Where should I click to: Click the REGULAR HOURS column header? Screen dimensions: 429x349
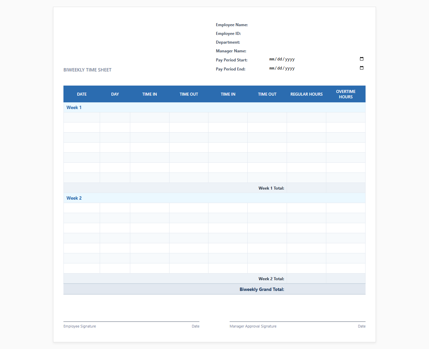pyautogui.click(x=306, y=94)
